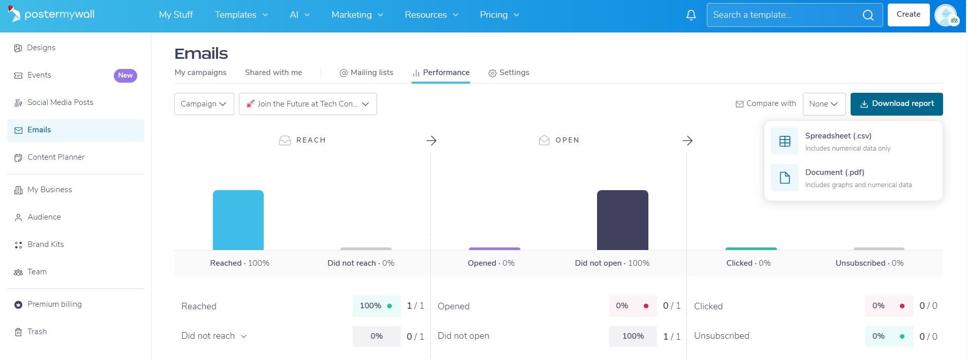Screen dimensions: 968x359
Task: Switch to the Mailing lists tab
Action: (366, 73)
